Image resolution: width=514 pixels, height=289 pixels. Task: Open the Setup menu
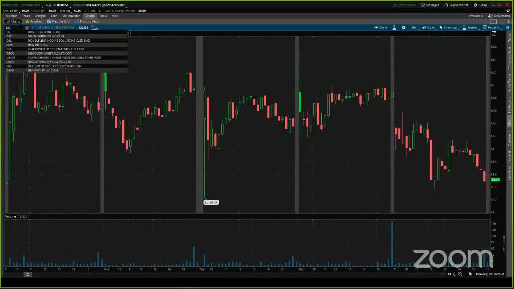pos(480,5)
